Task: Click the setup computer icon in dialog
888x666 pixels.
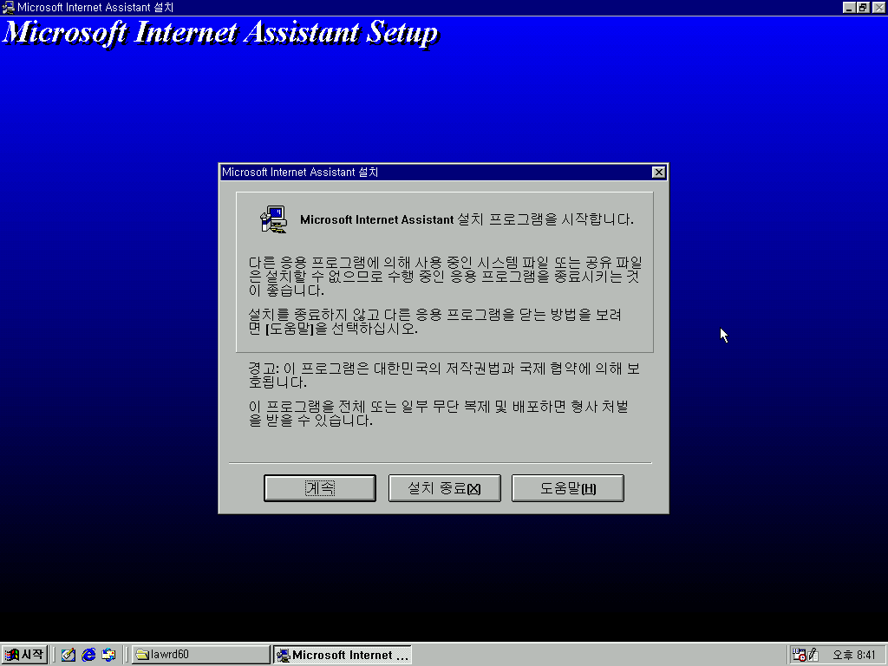Action: point(273,219)
